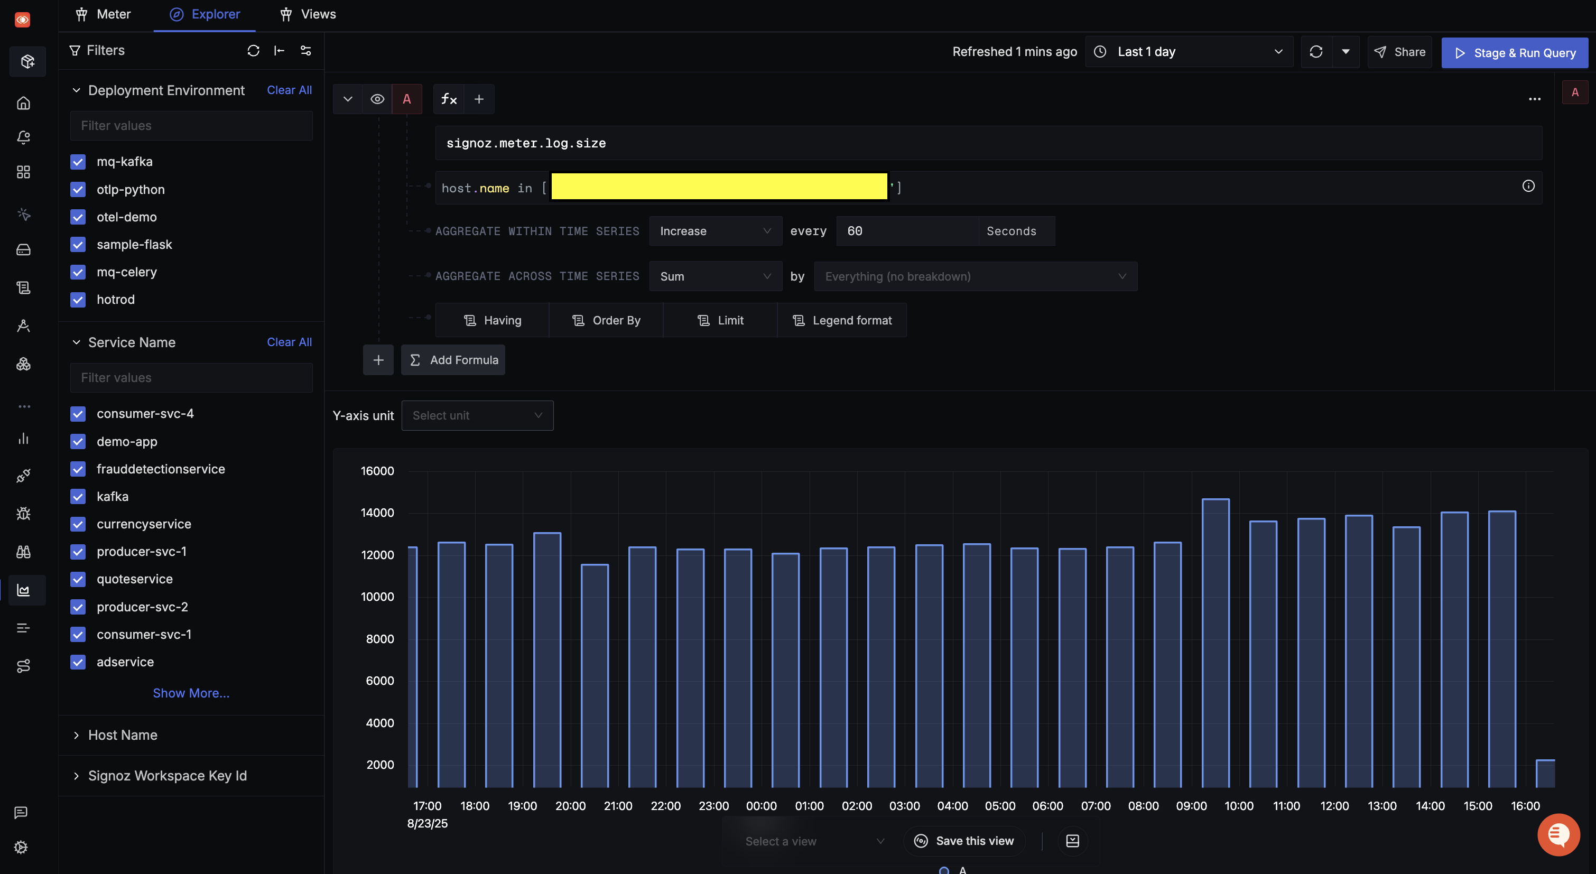Click Deployment Environment filter values field

coord(191,126)
